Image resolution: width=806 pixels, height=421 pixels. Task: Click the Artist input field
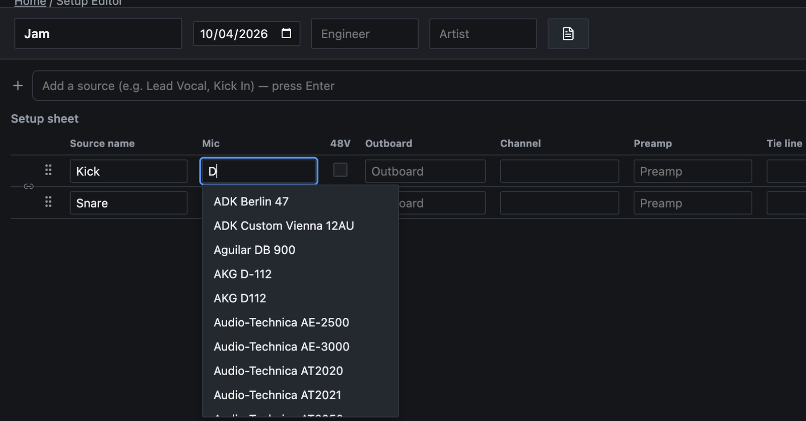click(x=483, y=34)
